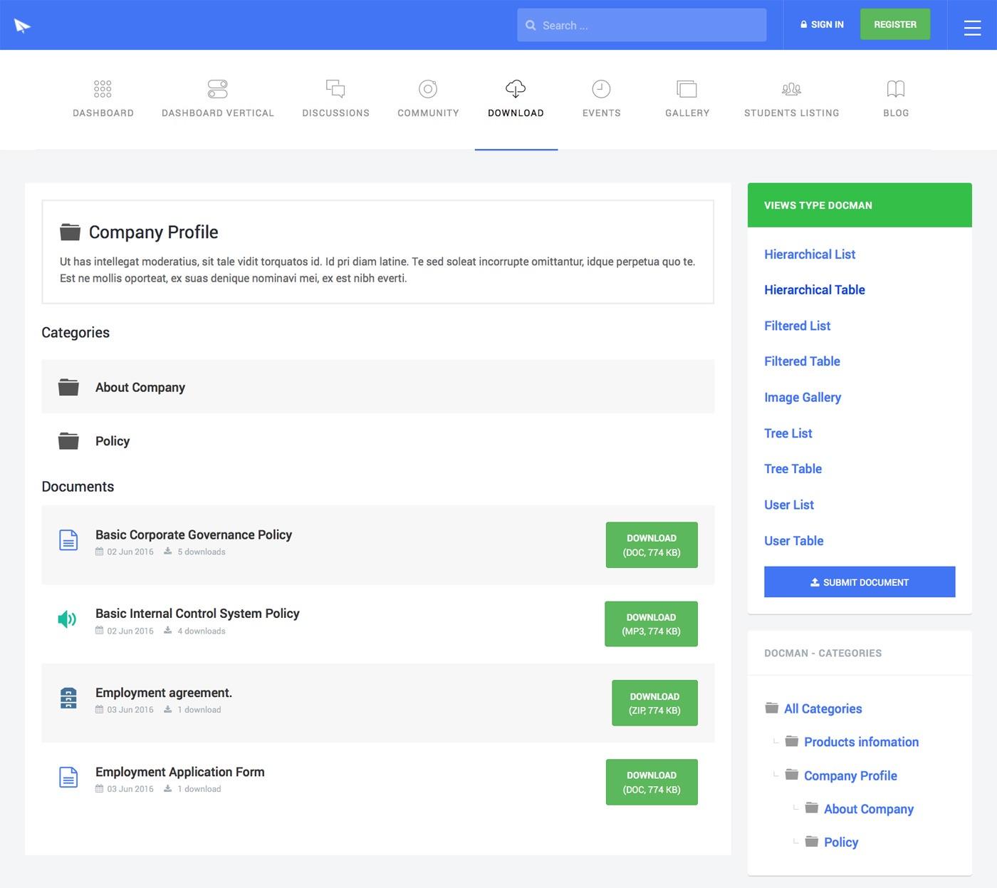
Task: Click the Sign In link
Action: 822,24
